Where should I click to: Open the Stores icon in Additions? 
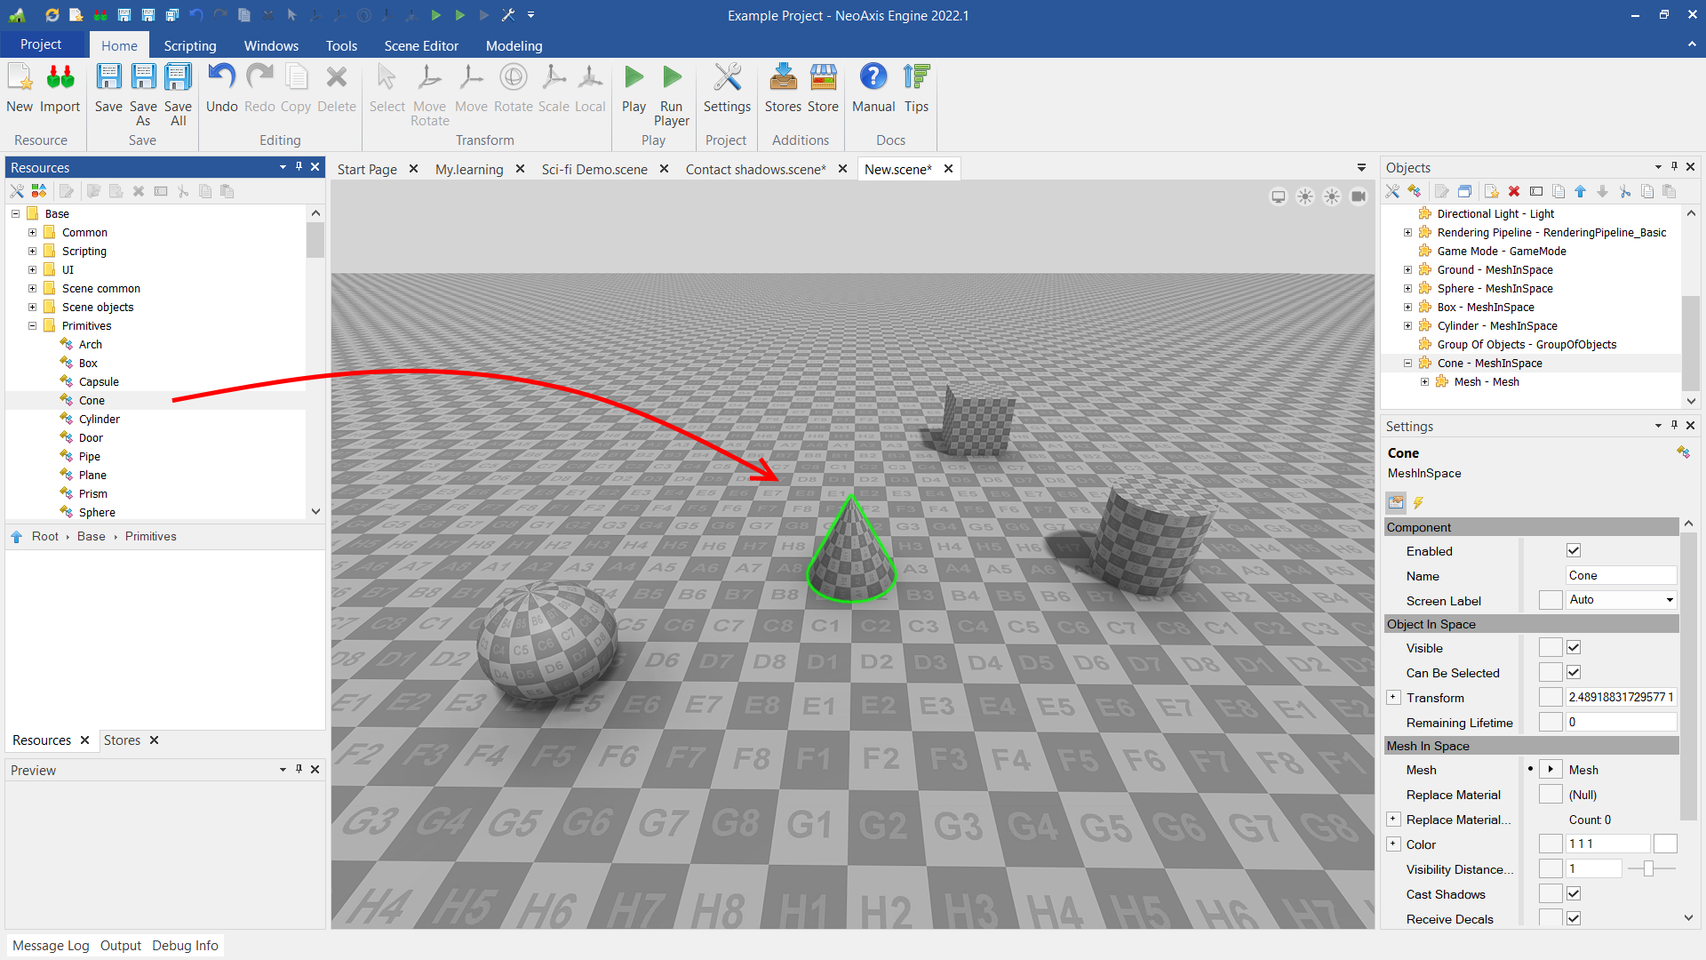783,78
